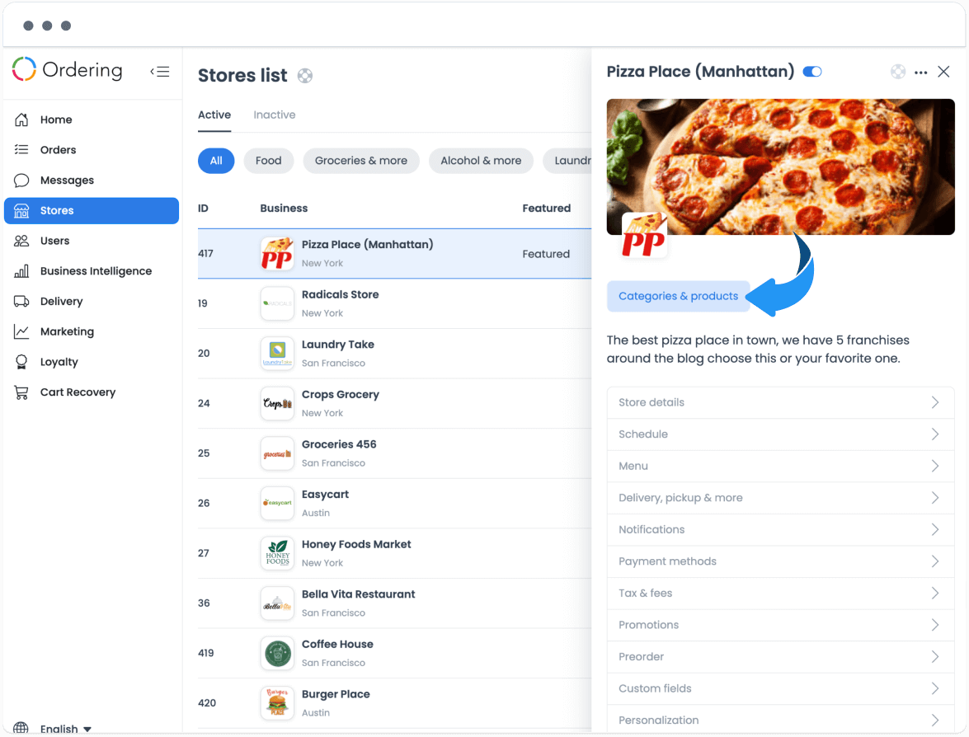
Task: Click the globe language icon
Action: click(21, 729)
